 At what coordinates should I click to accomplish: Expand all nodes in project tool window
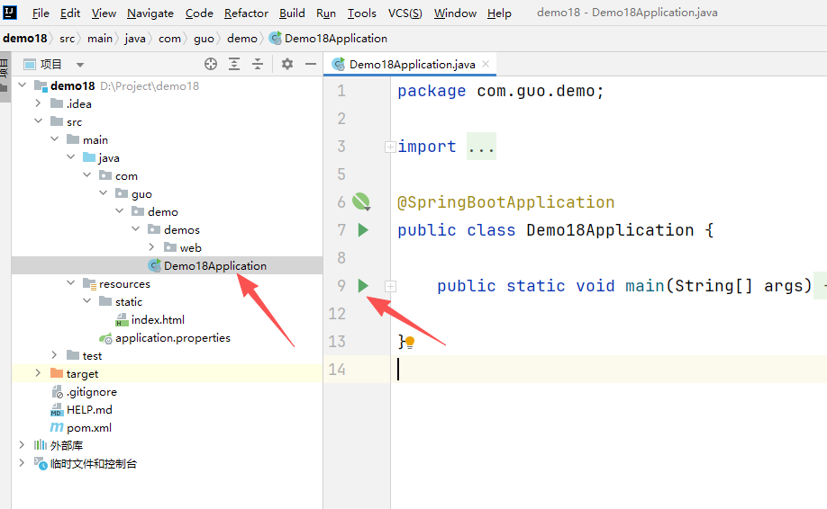[x=234, y=64]
